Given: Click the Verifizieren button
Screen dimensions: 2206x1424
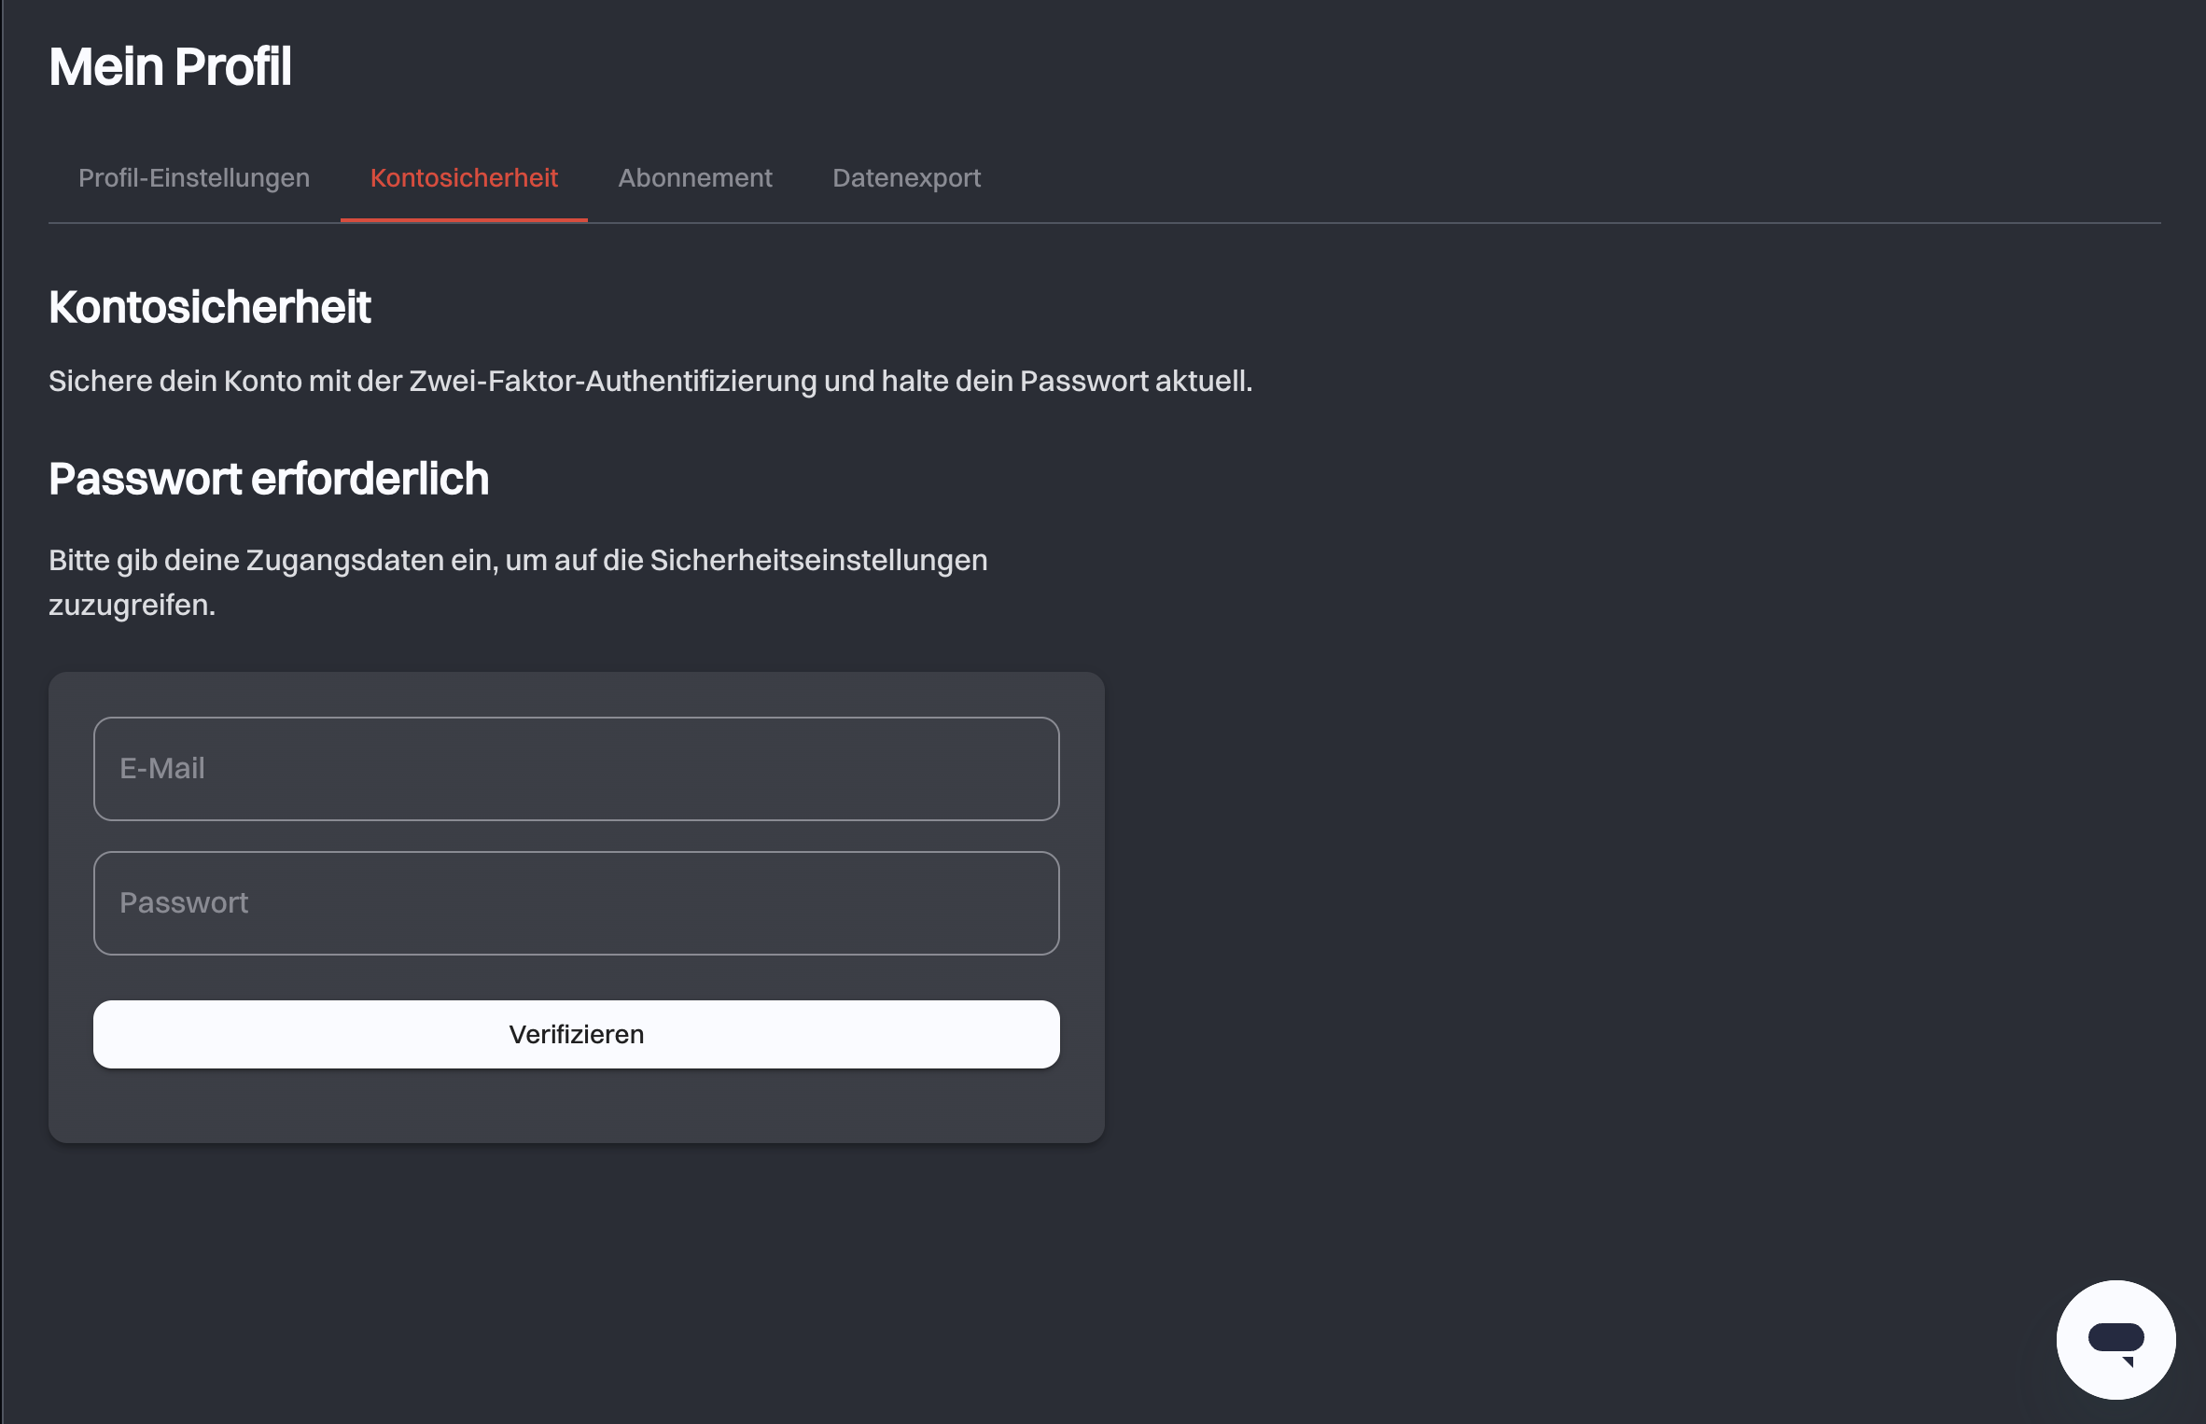Looking at the screenshot, I should [577, 1034].
